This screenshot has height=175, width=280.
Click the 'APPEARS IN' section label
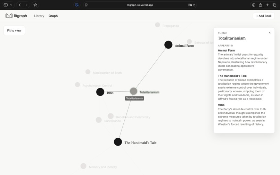[x=225, y=46]
